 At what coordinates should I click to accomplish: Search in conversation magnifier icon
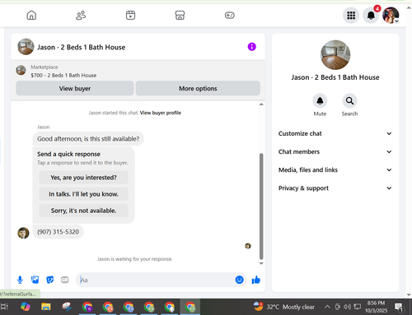tap(349, 101)
